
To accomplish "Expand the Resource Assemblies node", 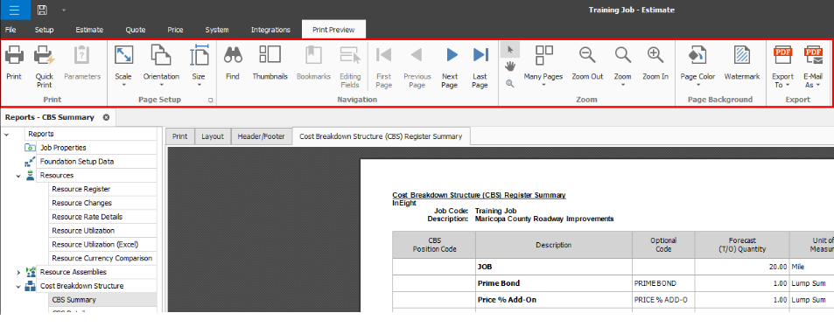I will tap(18, 272).
